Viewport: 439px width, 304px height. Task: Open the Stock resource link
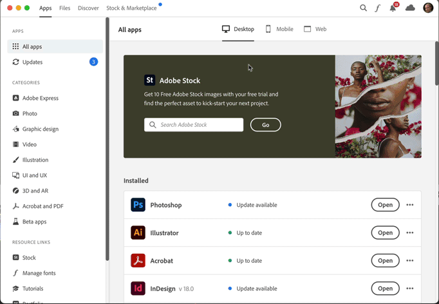point(24,258)
